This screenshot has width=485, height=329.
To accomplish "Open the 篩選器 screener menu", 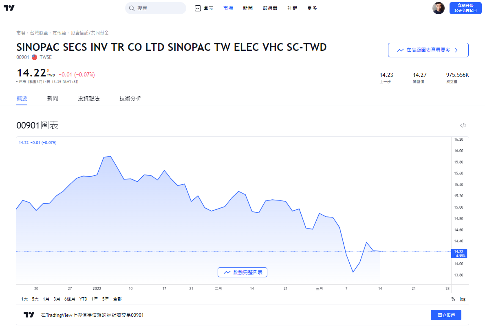I will pyautogui.click(x=270, y=8).
